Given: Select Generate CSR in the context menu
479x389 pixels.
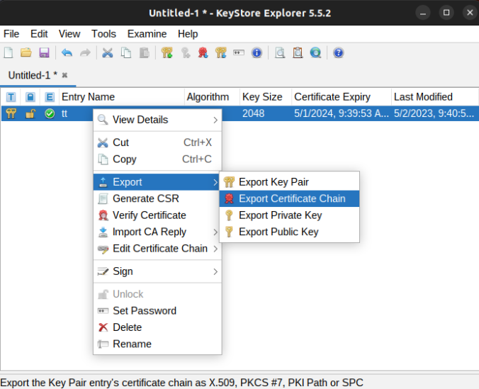Looking at the screenshot, I should coord(145,198).
